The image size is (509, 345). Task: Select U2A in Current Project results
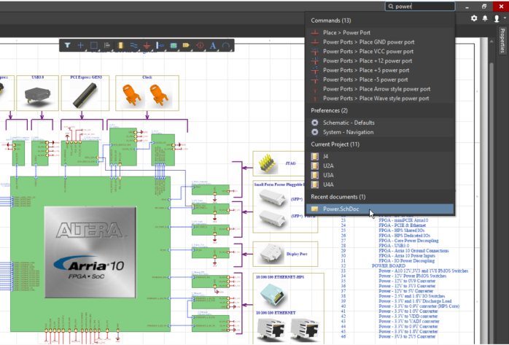click(379, 166)
